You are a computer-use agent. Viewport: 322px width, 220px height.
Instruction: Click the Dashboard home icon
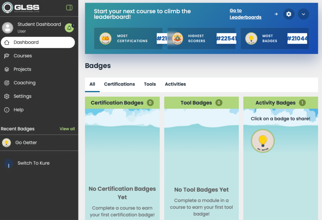[x=7, y=42]
